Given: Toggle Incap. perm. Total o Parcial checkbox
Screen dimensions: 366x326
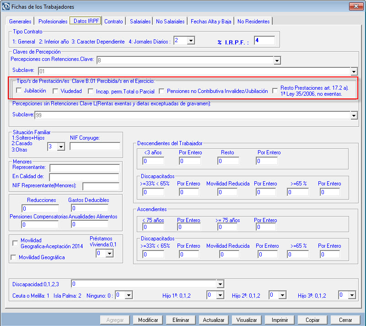Looking at the screenshot, I should point(91,91).
